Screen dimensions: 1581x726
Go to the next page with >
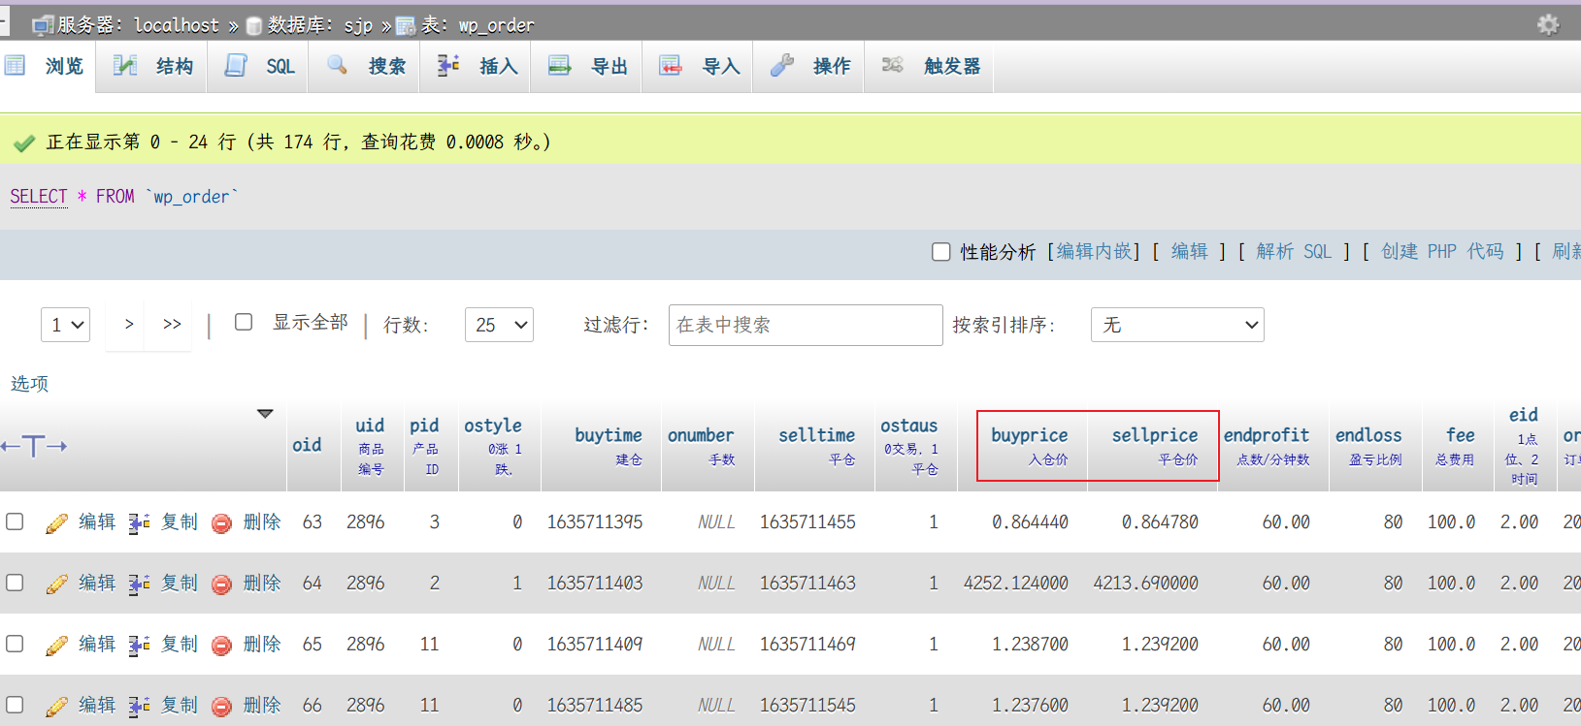[129, 324]
